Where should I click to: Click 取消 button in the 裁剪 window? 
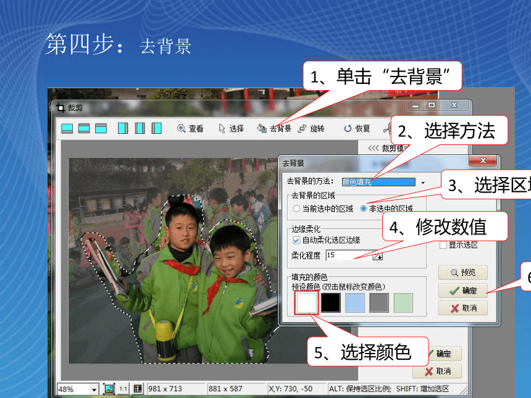pyautogui.click(x=437, y=371)
